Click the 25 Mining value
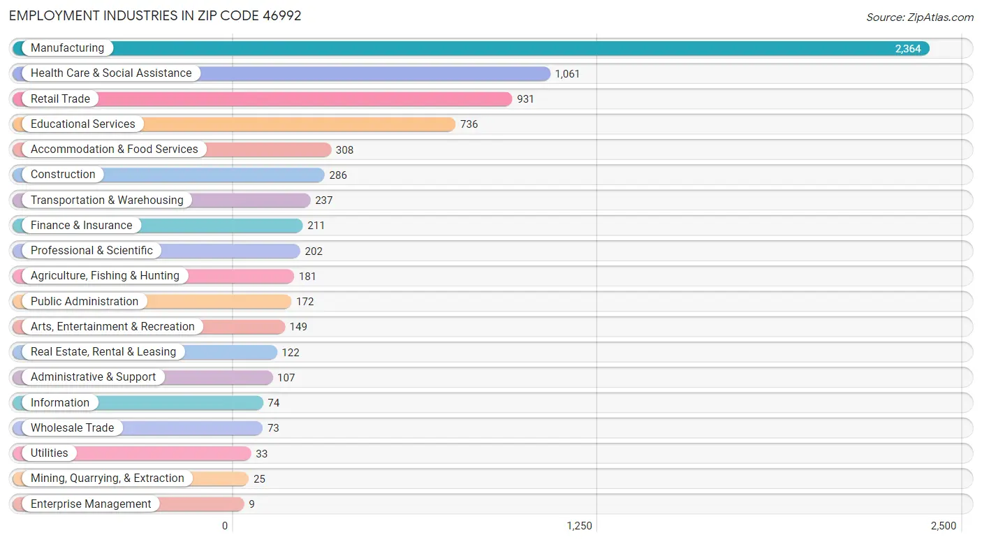Viewport: 982px width, 542px height. pos(259,479)
